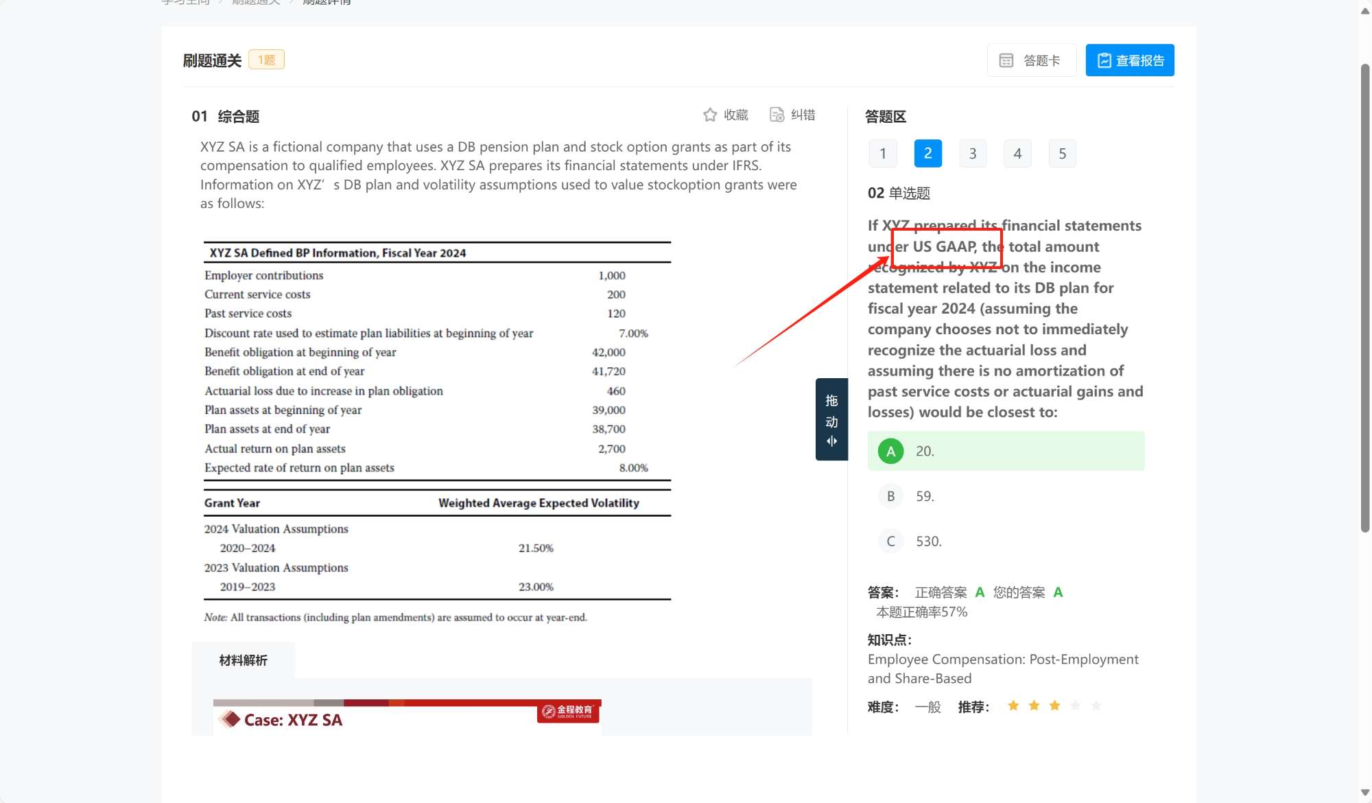
Task: Click the first yellow recommendation star
Action: coord(1013,706)
